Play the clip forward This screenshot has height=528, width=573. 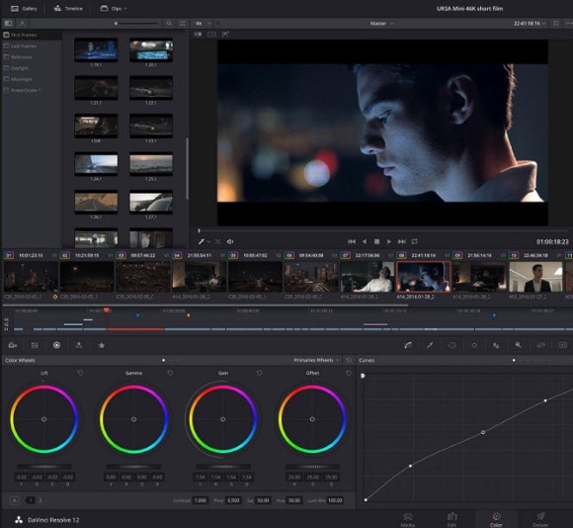389,241
